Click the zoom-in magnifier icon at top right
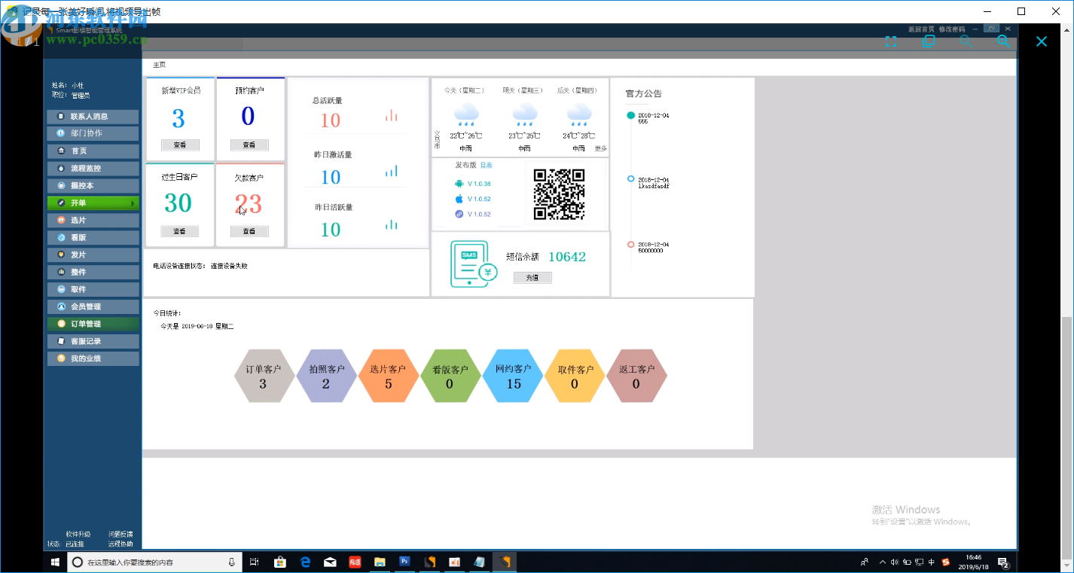Image resolution: width=1074 pixels, height=573 pixels. pyautogui.click(x=1002, y=41)
